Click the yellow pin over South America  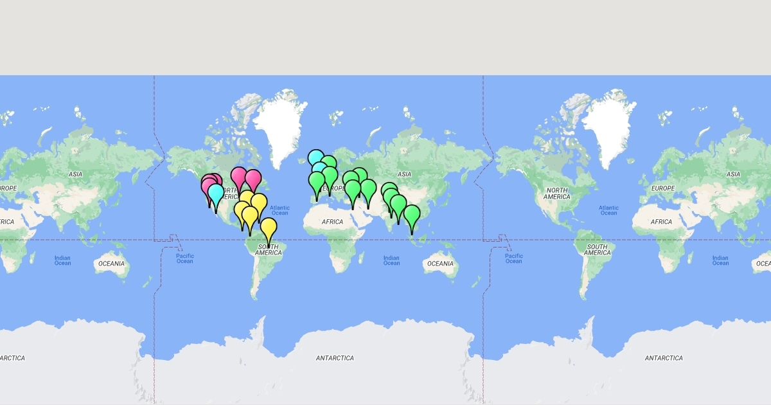269,229
